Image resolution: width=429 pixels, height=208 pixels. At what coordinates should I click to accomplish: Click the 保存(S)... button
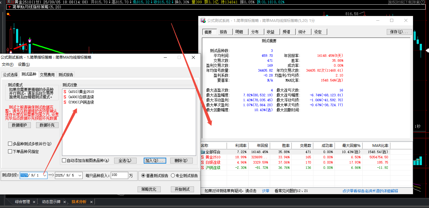point(399,32)
